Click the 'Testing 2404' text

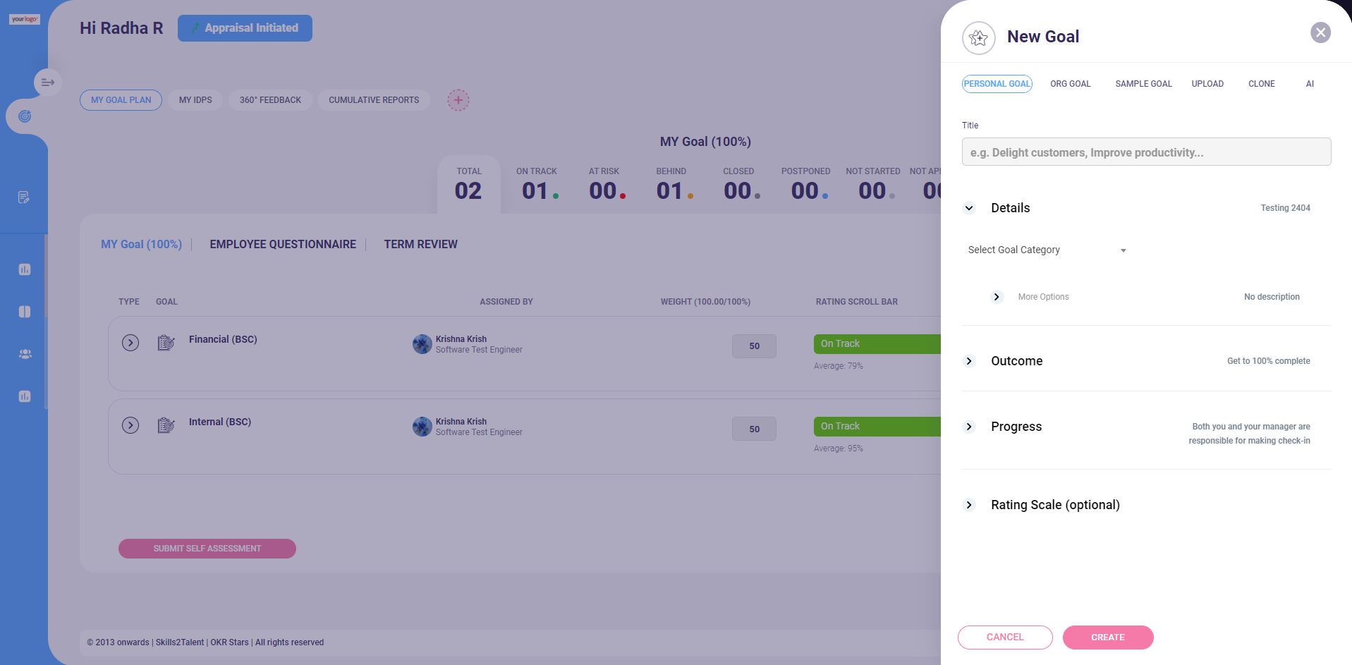(1286, 208)
